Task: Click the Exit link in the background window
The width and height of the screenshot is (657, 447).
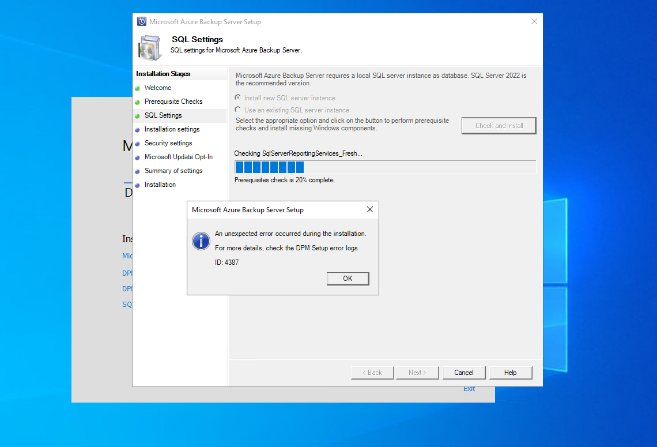Action: coord(469,389)
